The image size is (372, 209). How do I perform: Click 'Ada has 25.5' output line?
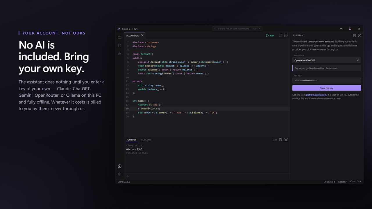[134, 149]
